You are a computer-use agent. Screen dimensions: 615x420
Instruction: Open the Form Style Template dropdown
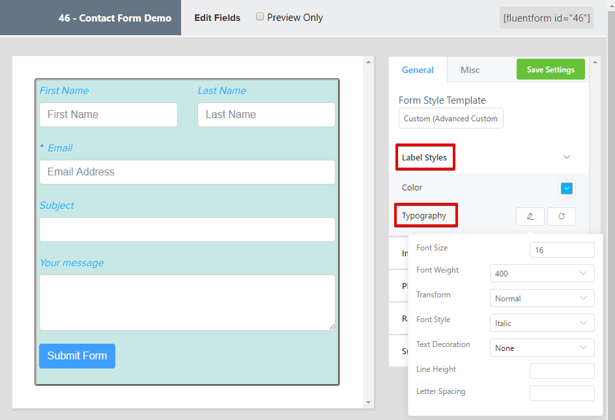pos(451,118)
